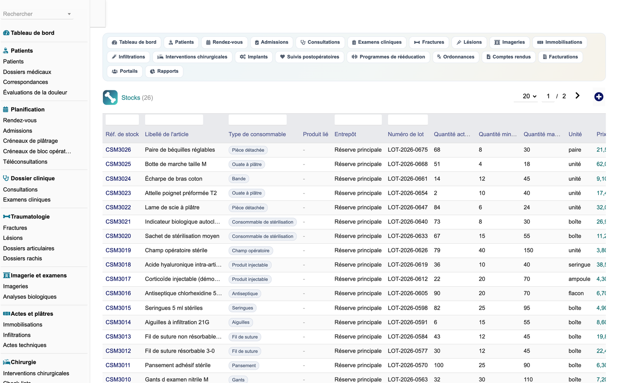
Task: Open Imageries shortcut in top bar
Action: [509, 42]
